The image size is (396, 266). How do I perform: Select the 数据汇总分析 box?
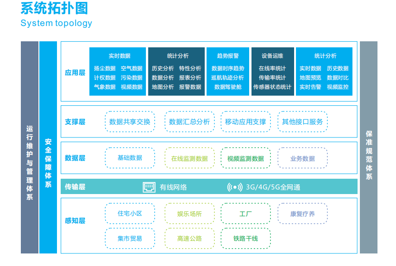tap(189, 122)
